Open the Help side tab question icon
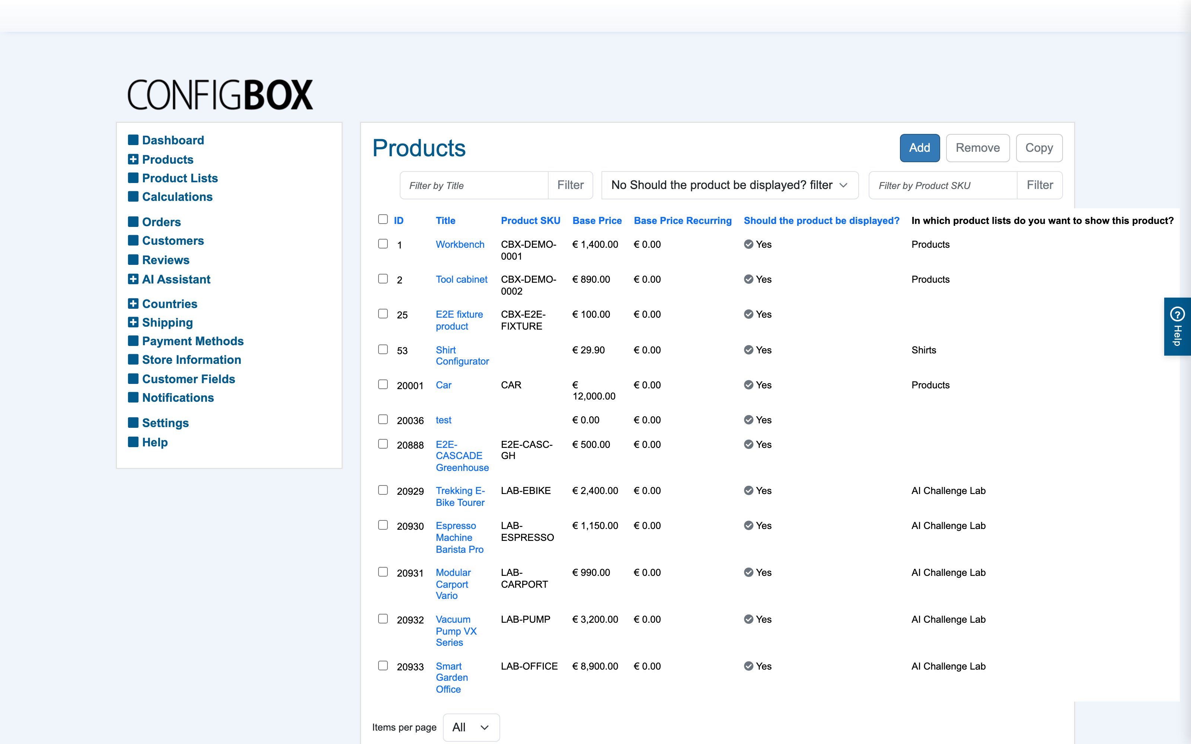 [x=1177, y=314]
